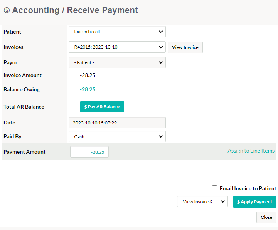Click the teal Balance Owing amount -28.25

(88, 89)
